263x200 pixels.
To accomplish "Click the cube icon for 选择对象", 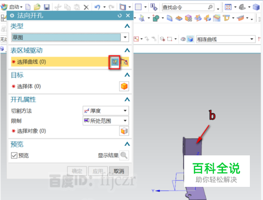I will [x=124, y=131].
